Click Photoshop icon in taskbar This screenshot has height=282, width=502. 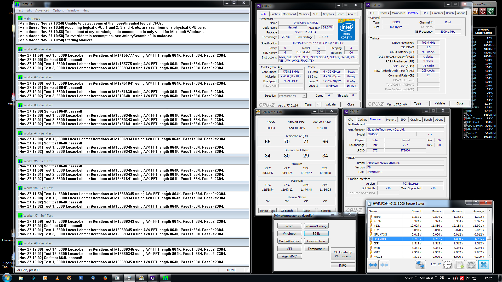tap(81, 278)
